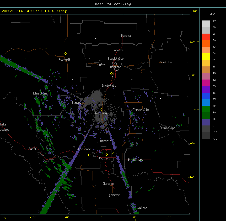The height and width of the screenshot is (221, 226).
Task: Click the 39 dBZ purple legend swatch
Action: (x=206, y=90)
